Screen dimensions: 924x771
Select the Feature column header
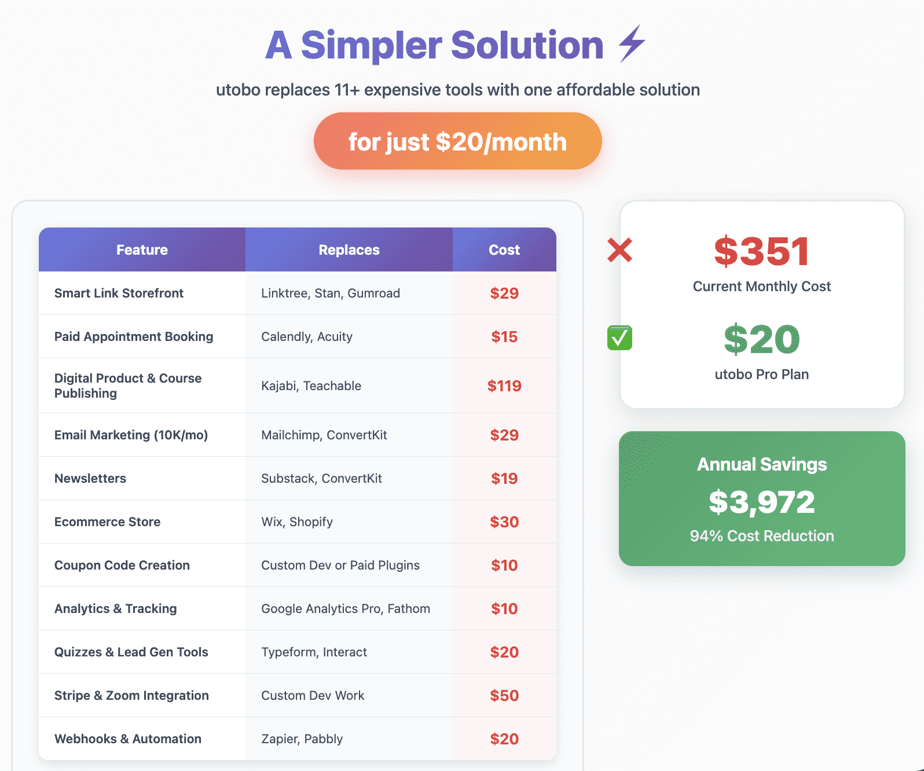[x=142, y=249]
